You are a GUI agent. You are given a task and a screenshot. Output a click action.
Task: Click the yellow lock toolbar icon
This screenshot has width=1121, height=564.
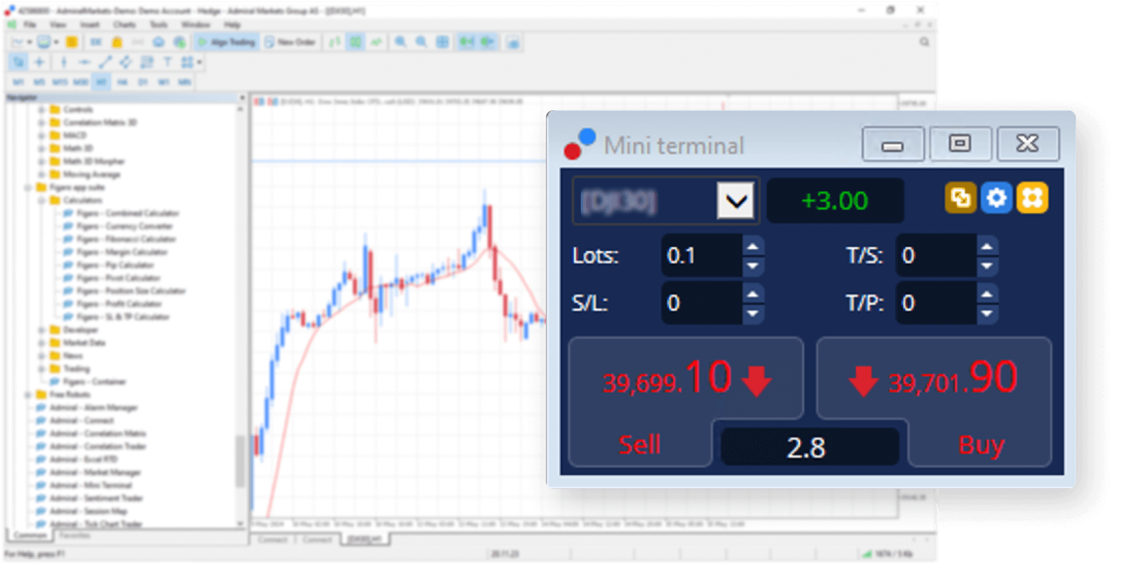click(x=117, y=42)
